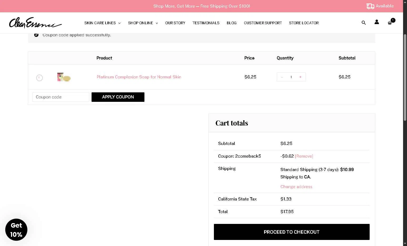Go to Our Story page
The image size is (407, 246).
(x=175, y=23)
